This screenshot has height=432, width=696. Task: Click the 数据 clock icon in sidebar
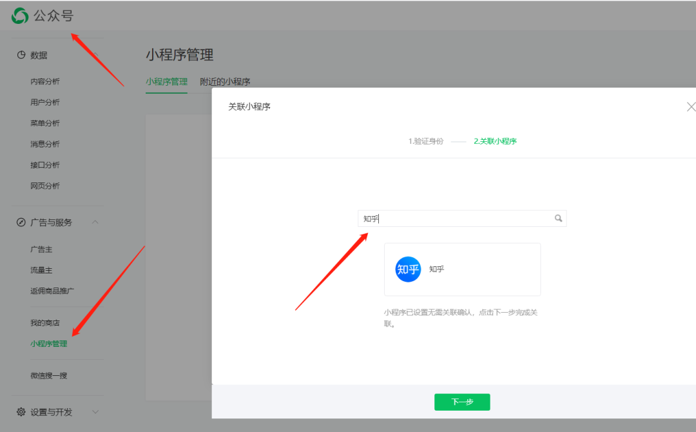21,55
